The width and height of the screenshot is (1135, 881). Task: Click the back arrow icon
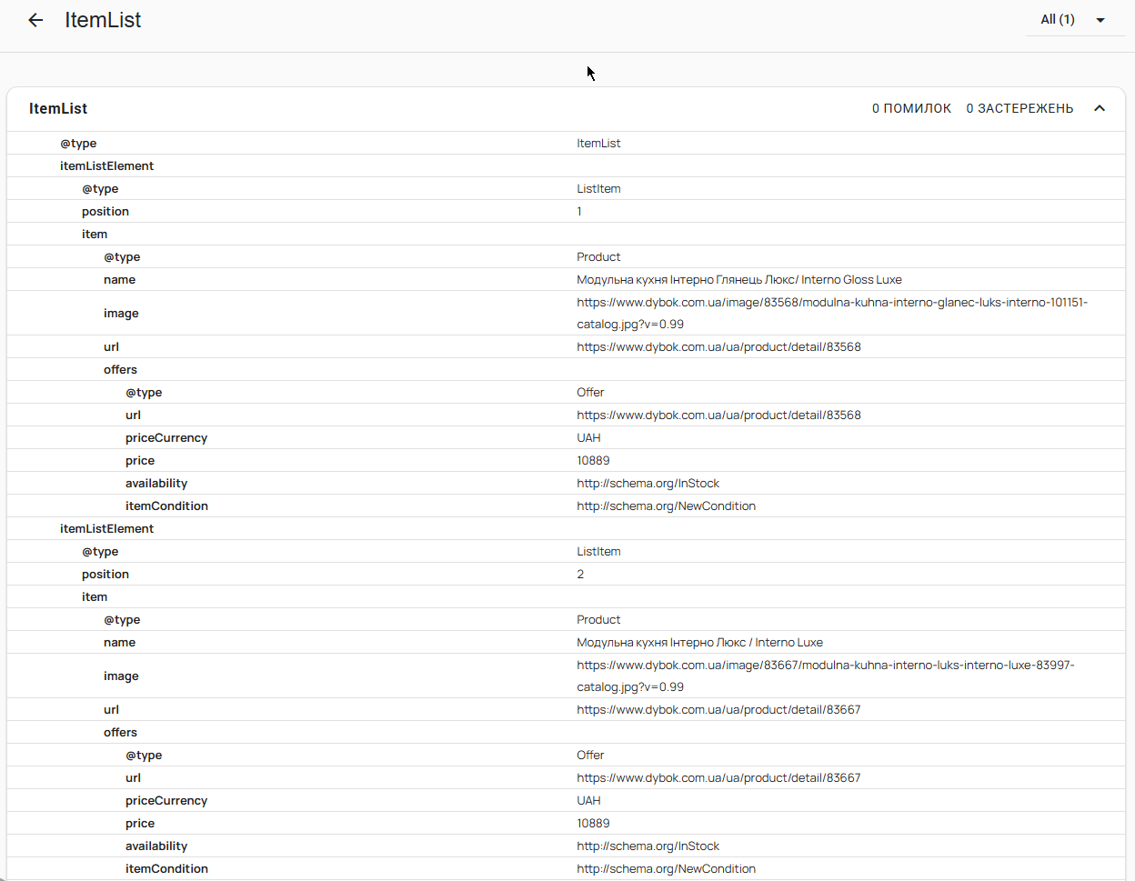(x=35, y=20)
